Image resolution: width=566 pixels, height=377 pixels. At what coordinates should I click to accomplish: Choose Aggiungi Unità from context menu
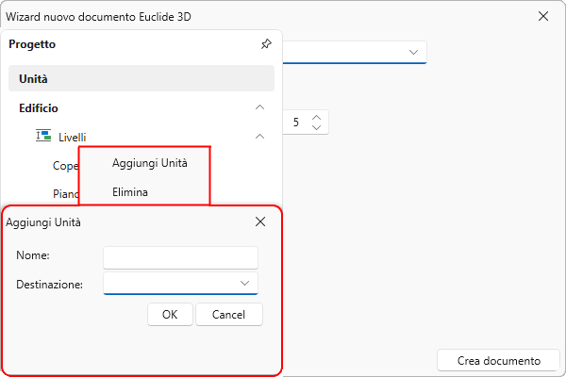coord(149,163)
